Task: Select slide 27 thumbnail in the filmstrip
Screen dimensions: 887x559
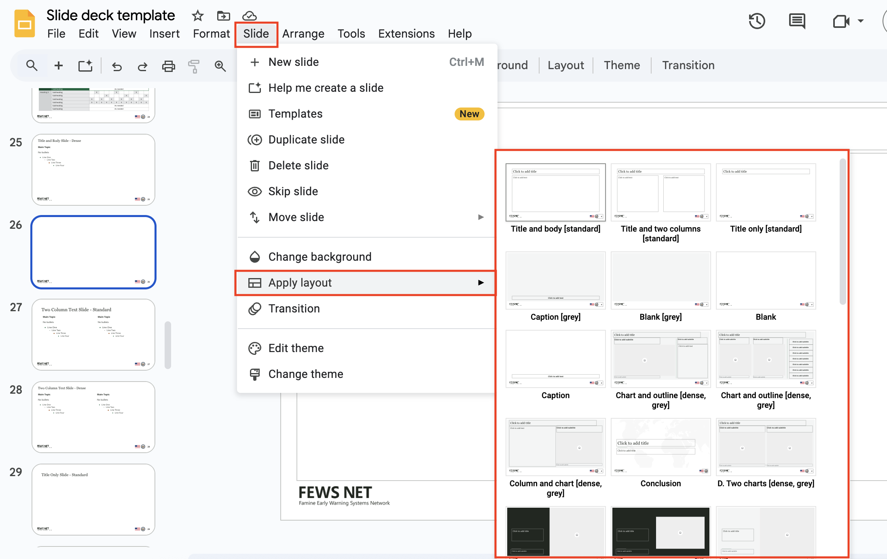Action: coord(93,335)
